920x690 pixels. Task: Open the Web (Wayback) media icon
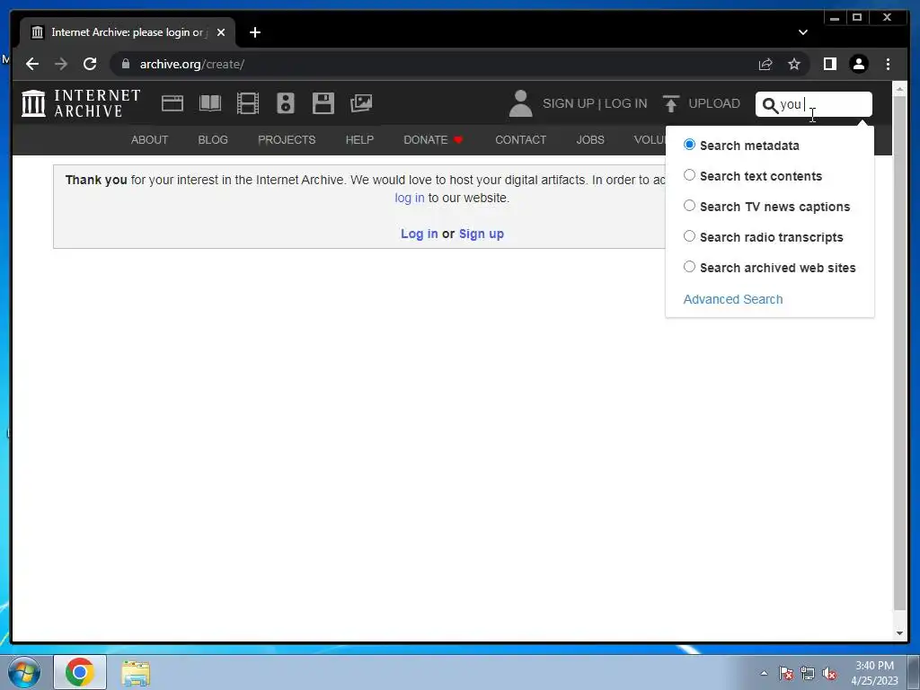(x=172, y=103)
